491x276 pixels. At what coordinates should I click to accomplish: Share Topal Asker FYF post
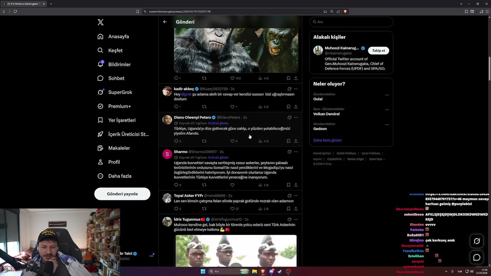coord(296,209)
